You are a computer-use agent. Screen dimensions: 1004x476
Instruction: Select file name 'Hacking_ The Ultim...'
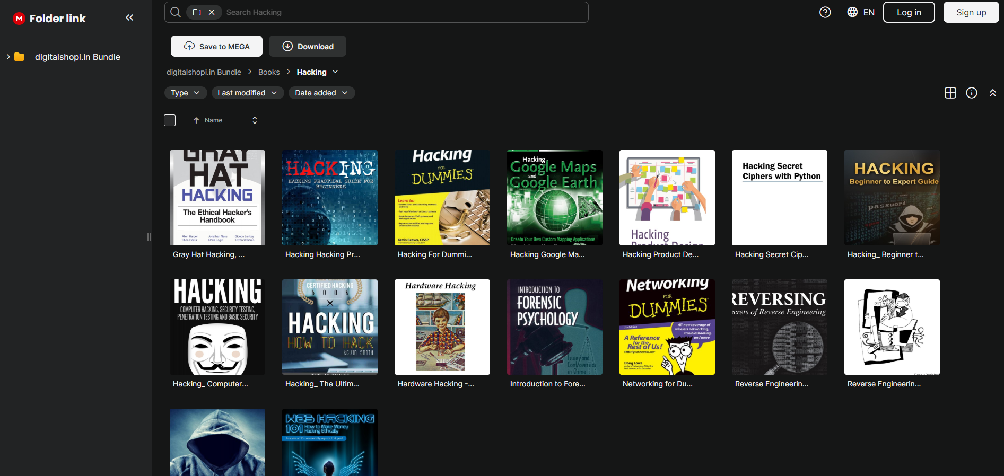coord(322,384)
